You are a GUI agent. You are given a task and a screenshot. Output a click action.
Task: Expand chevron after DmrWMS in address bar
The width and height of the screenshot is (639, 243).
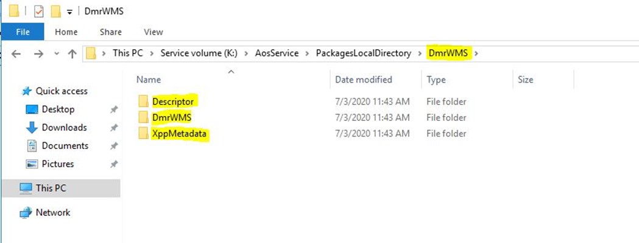(x=477, y=53)
